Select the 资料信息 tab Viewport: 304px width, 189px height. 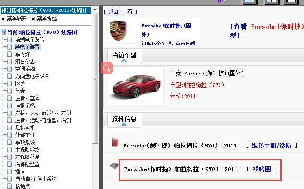coord(124,120)
